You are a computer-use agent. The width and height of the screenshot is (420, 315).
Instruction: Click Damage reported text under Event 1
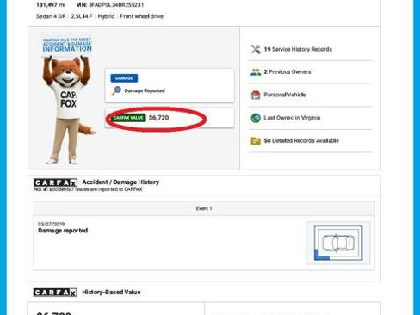[63, 231]
